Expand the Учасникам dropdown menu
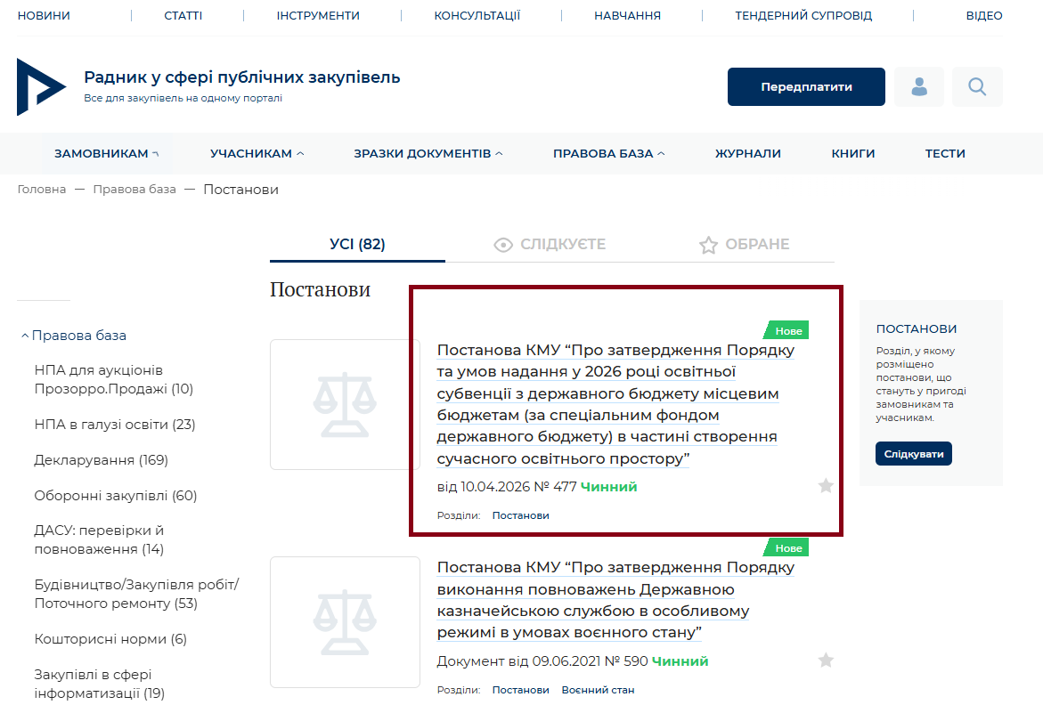 tap(257, 154)
